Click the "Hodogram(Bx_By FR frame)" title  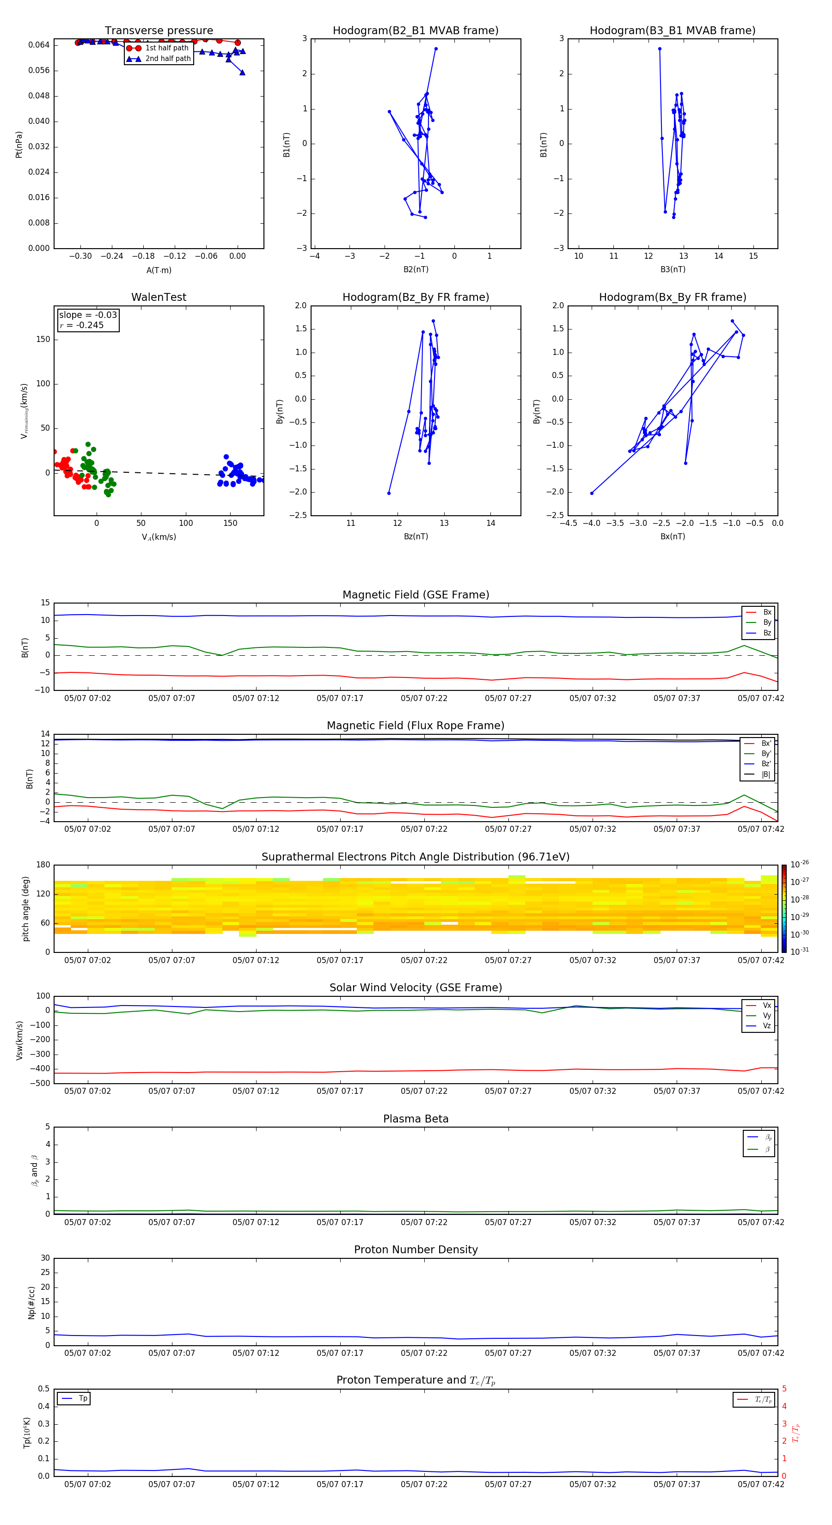[673, 297]
